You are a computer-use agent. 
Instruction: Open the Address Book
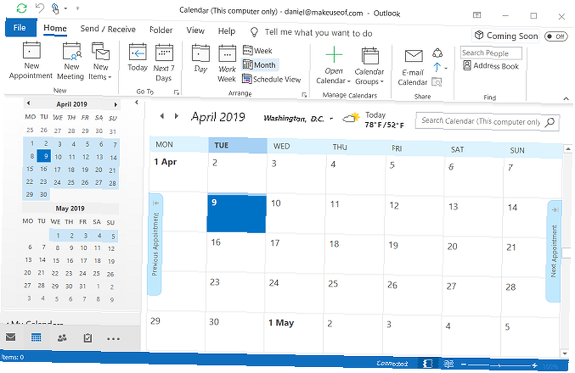pos(490,66)
